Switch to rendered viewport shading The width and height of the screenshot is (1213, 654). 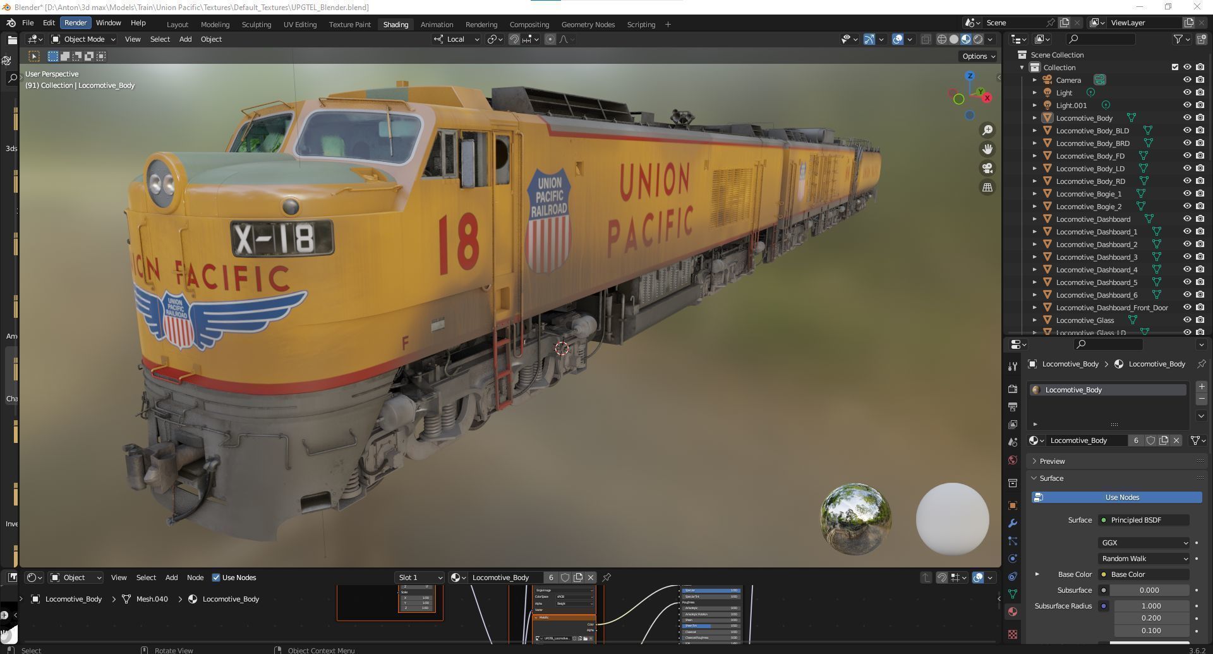coord(978,39)
